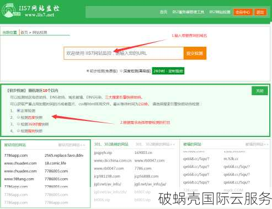The image size is (272, 209).
Task: Open the m.92lc.cc entry
Action: pyautogui.click(x=231, y=159)
